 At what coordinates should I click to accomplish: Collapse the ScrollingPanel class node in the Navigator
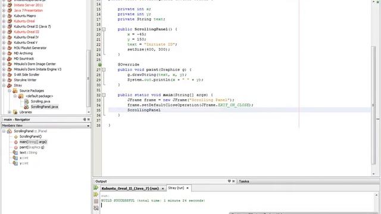(x=4, y=131)
